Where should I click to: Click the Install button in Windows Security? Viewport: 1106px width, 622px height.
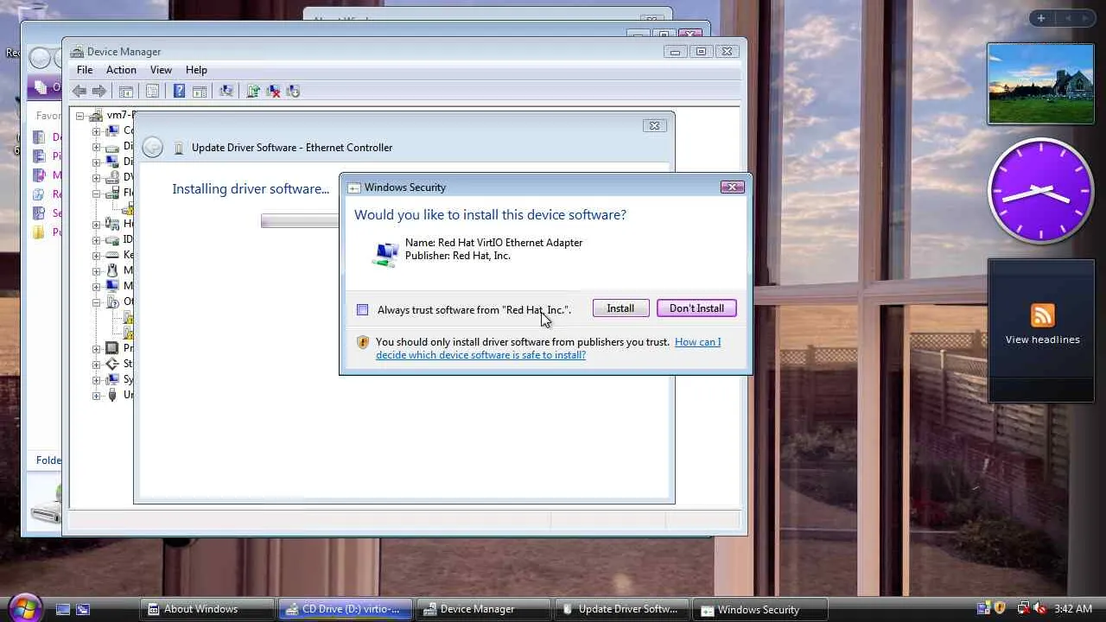[x=620, y=308]
